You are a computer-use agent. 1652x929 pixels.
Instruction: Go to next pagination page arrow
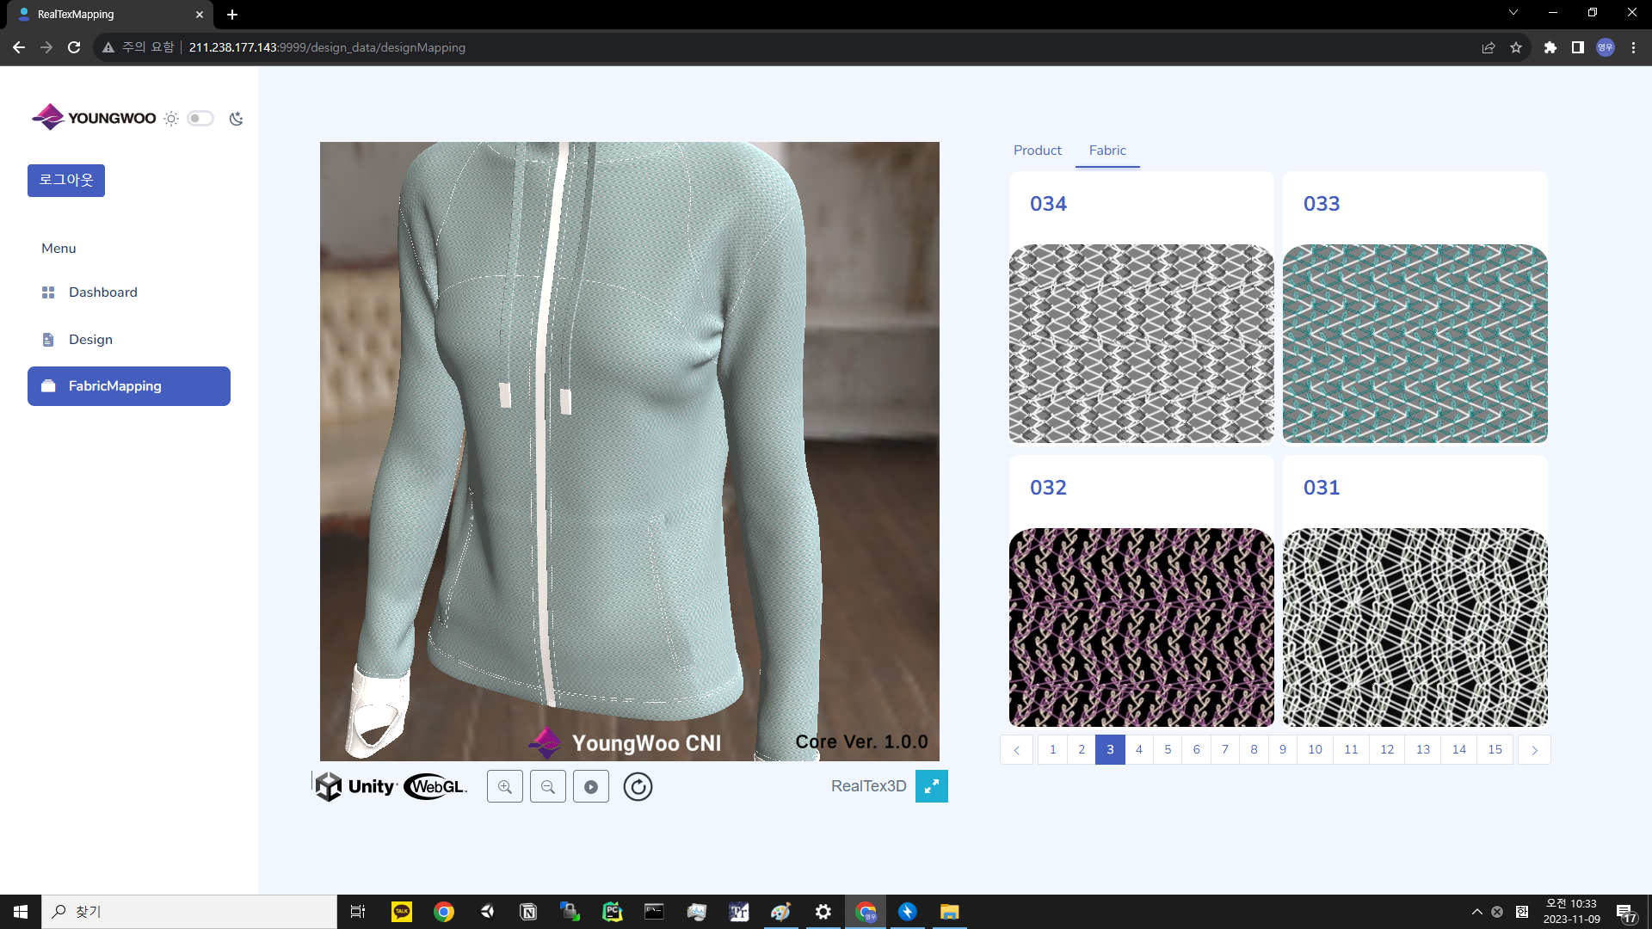click(1533, 750)
